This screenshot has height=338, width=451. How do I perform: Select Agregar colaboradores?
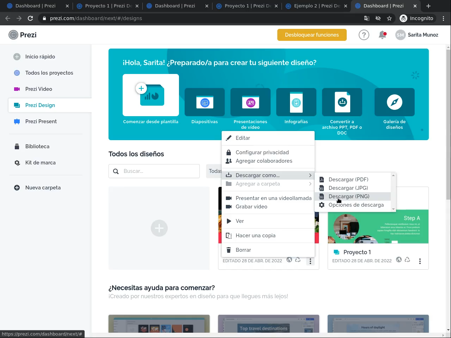[268, 161]
